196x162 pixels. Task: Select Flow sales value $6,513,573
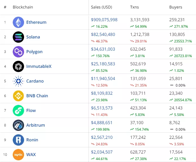[102, 108]
